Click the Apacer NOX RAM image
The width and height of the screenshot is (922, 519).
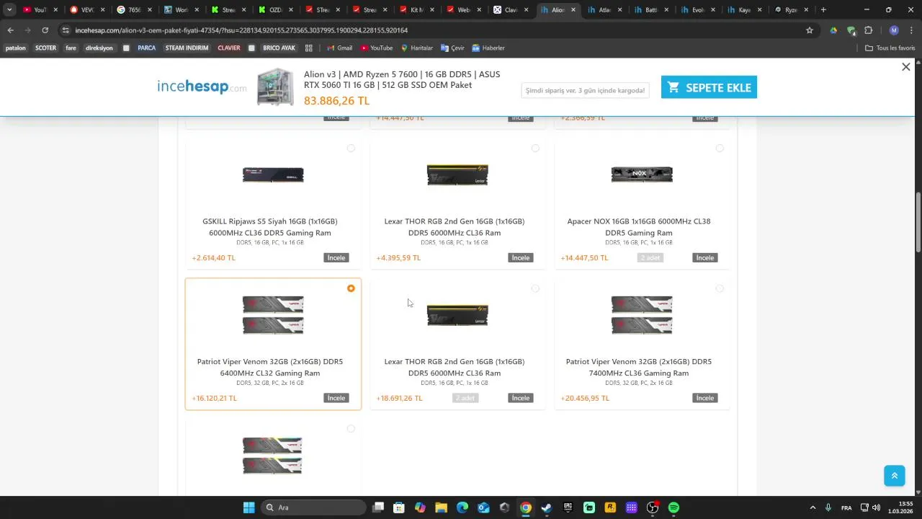[x=642, y=174]
